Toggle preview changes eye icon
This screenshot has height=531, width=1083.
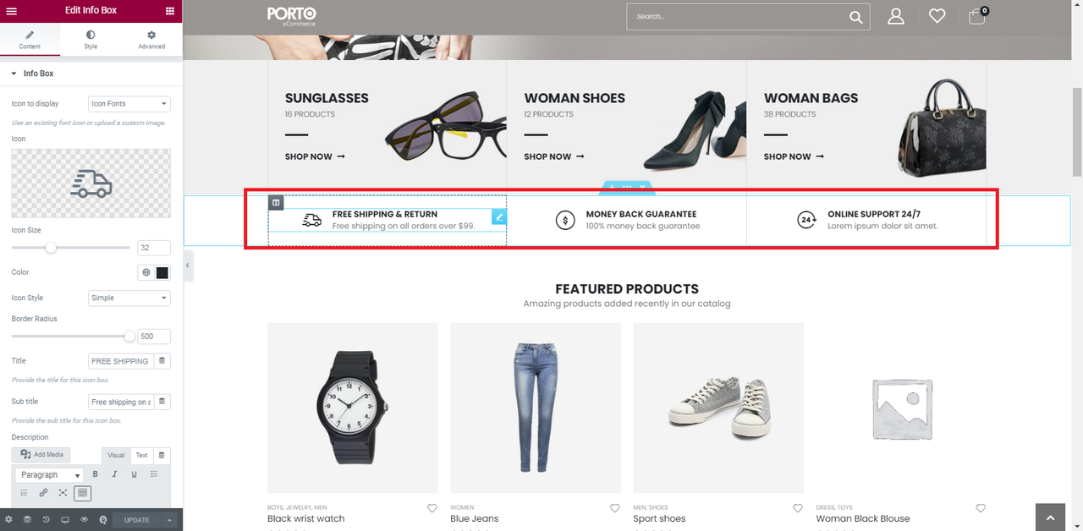click(x=84, y=519)
